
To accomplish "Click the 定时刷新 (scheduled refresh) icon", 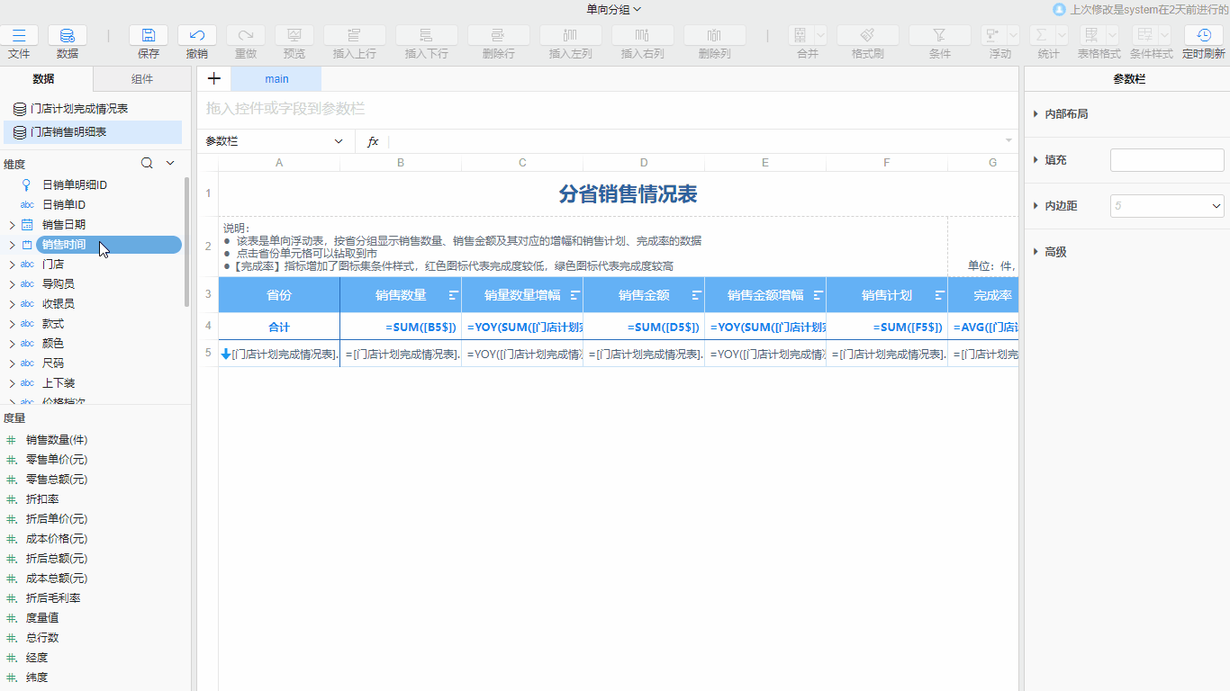I will [x=1204, y=36].
